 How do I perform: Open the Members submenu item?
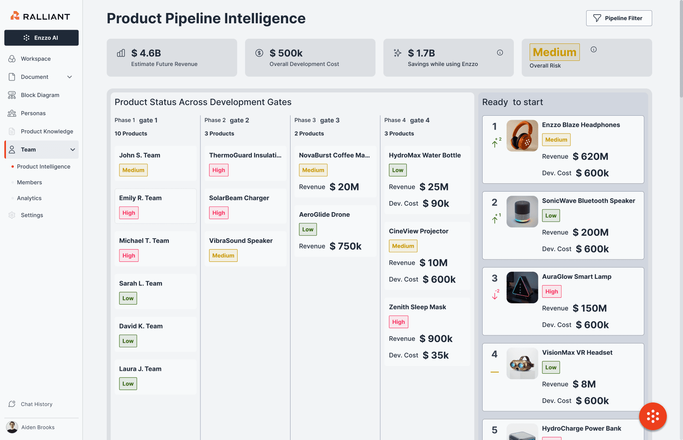[29, 182]
